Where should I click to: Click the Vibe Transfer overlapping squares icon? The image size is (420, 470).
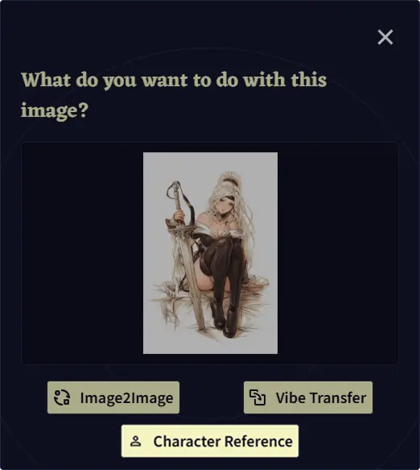pos(257,397)
